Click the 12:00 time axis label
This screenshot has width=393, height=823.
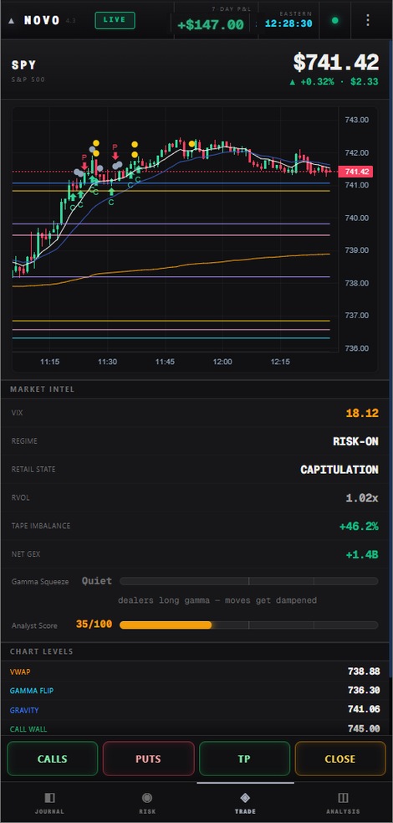[222, 362]
